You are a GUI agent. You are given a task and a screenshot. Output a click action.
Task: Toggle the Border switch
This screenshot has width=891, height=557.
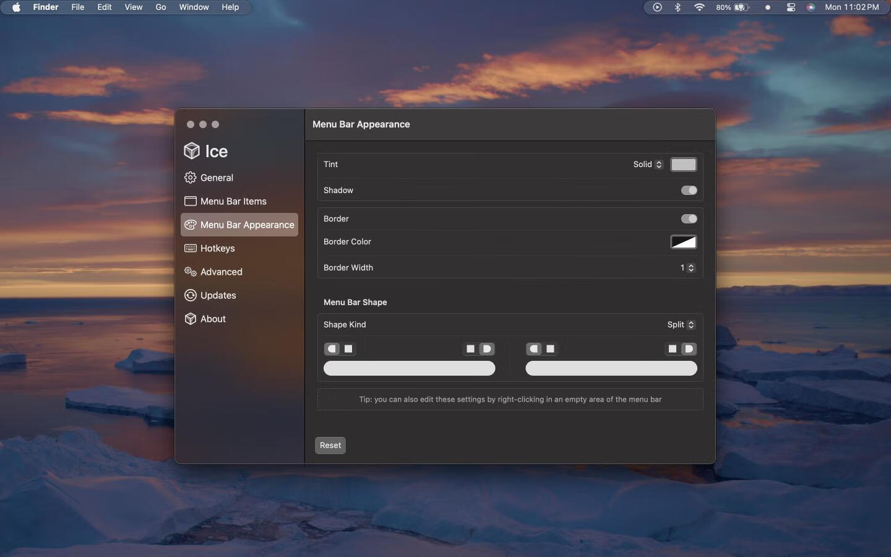coord(689,218)
